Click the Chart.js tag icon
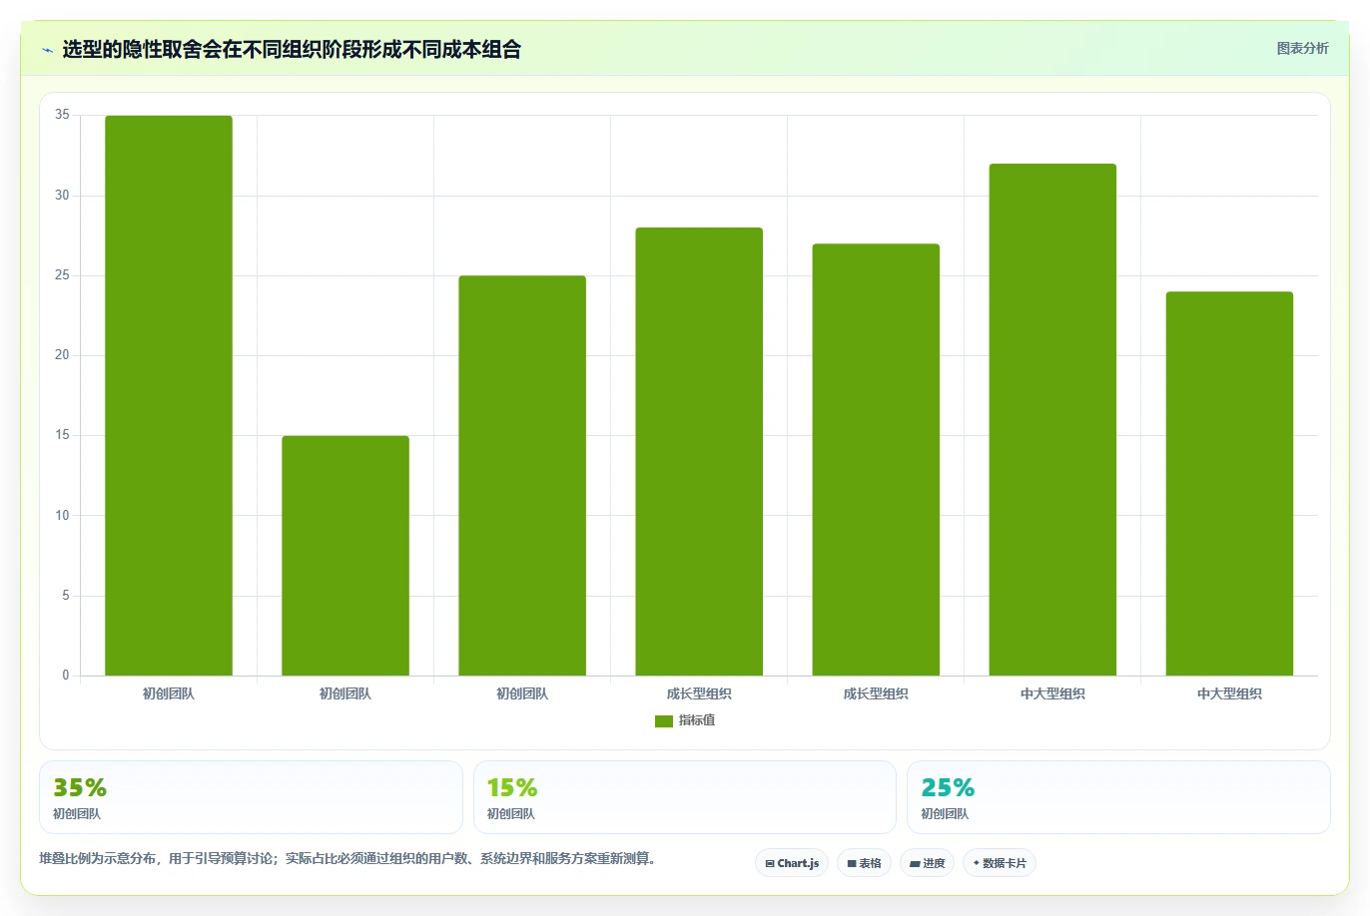Screen dimensions: 1370x916 click(x=770, y=864)
